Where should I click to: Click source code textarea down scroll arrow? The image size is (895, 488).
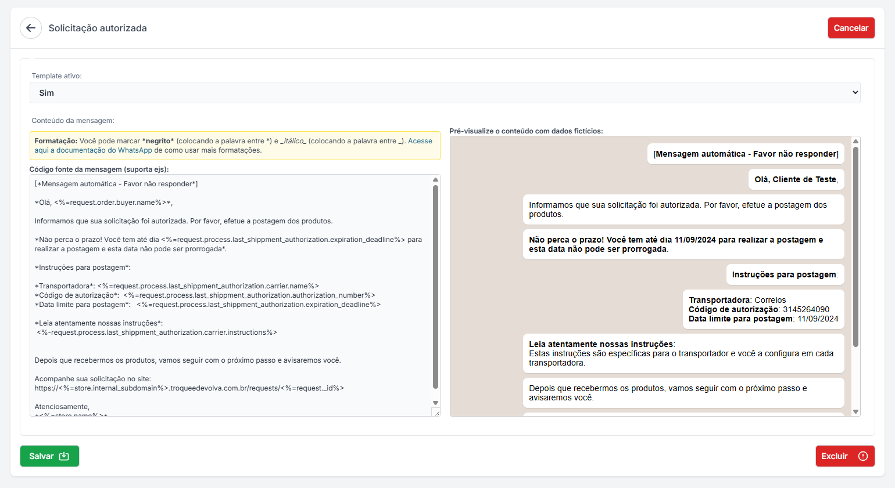(x=435, y=403)
